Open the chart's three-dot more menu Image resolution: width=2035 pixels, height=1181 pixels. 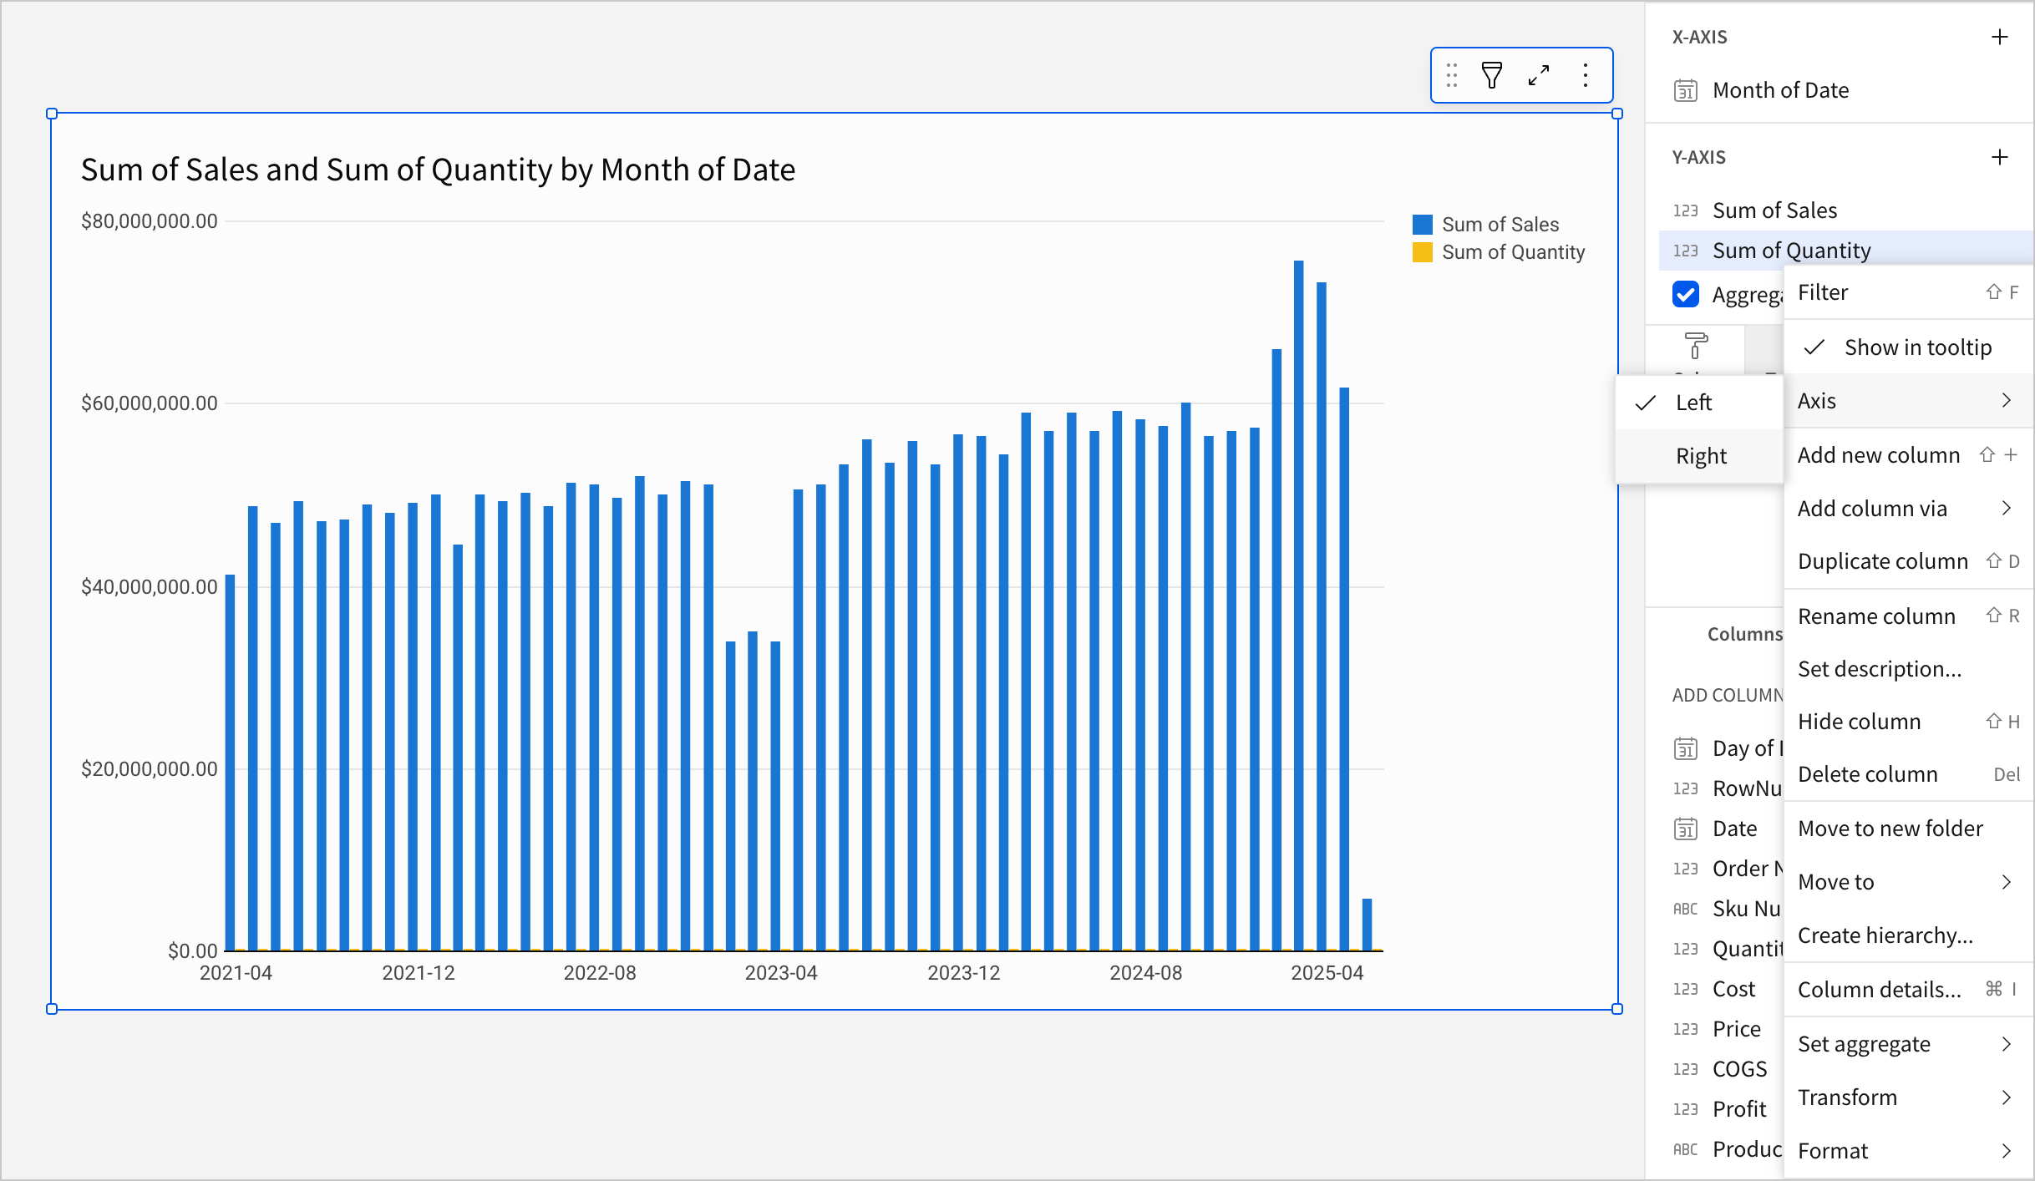click(x=1585, y=75)
